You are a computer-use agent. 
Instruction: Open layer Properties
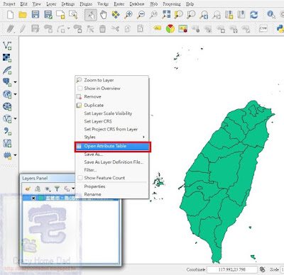tap(111, 186)
